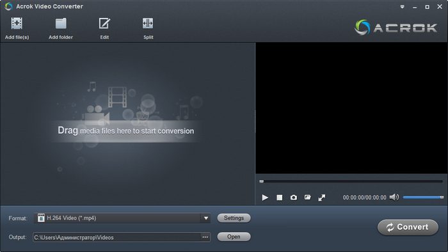Expand the Format dropdown arrow

[x=206, y=218]
